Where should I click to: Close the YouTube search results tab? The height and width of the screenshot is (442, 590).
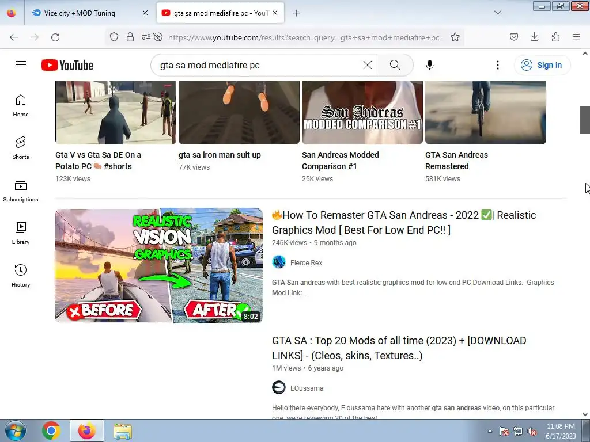[275, 13]
